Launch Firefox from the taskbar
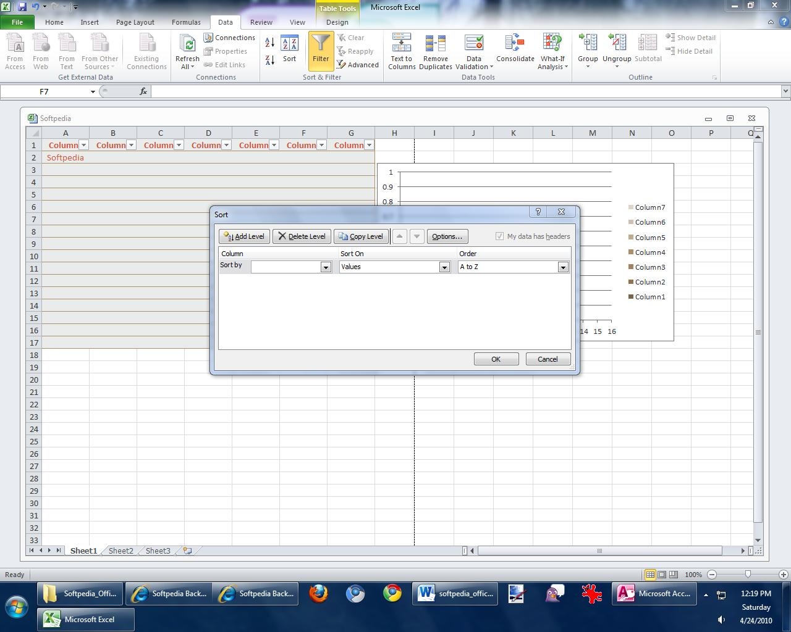791x632 pixels. (x=319, y=594)
